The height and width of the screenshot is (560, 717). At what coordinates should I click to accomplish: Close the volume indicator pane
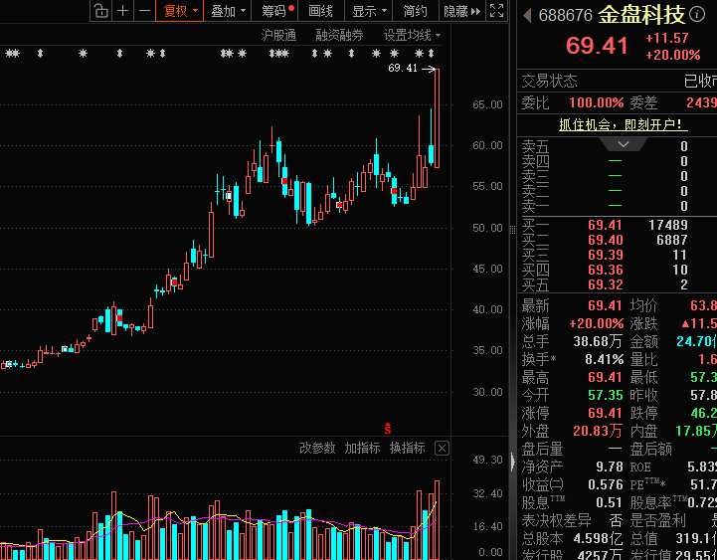pos(442,448)
